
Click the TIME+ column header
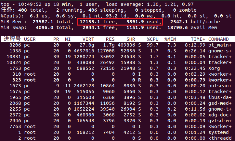pos(198,39)
